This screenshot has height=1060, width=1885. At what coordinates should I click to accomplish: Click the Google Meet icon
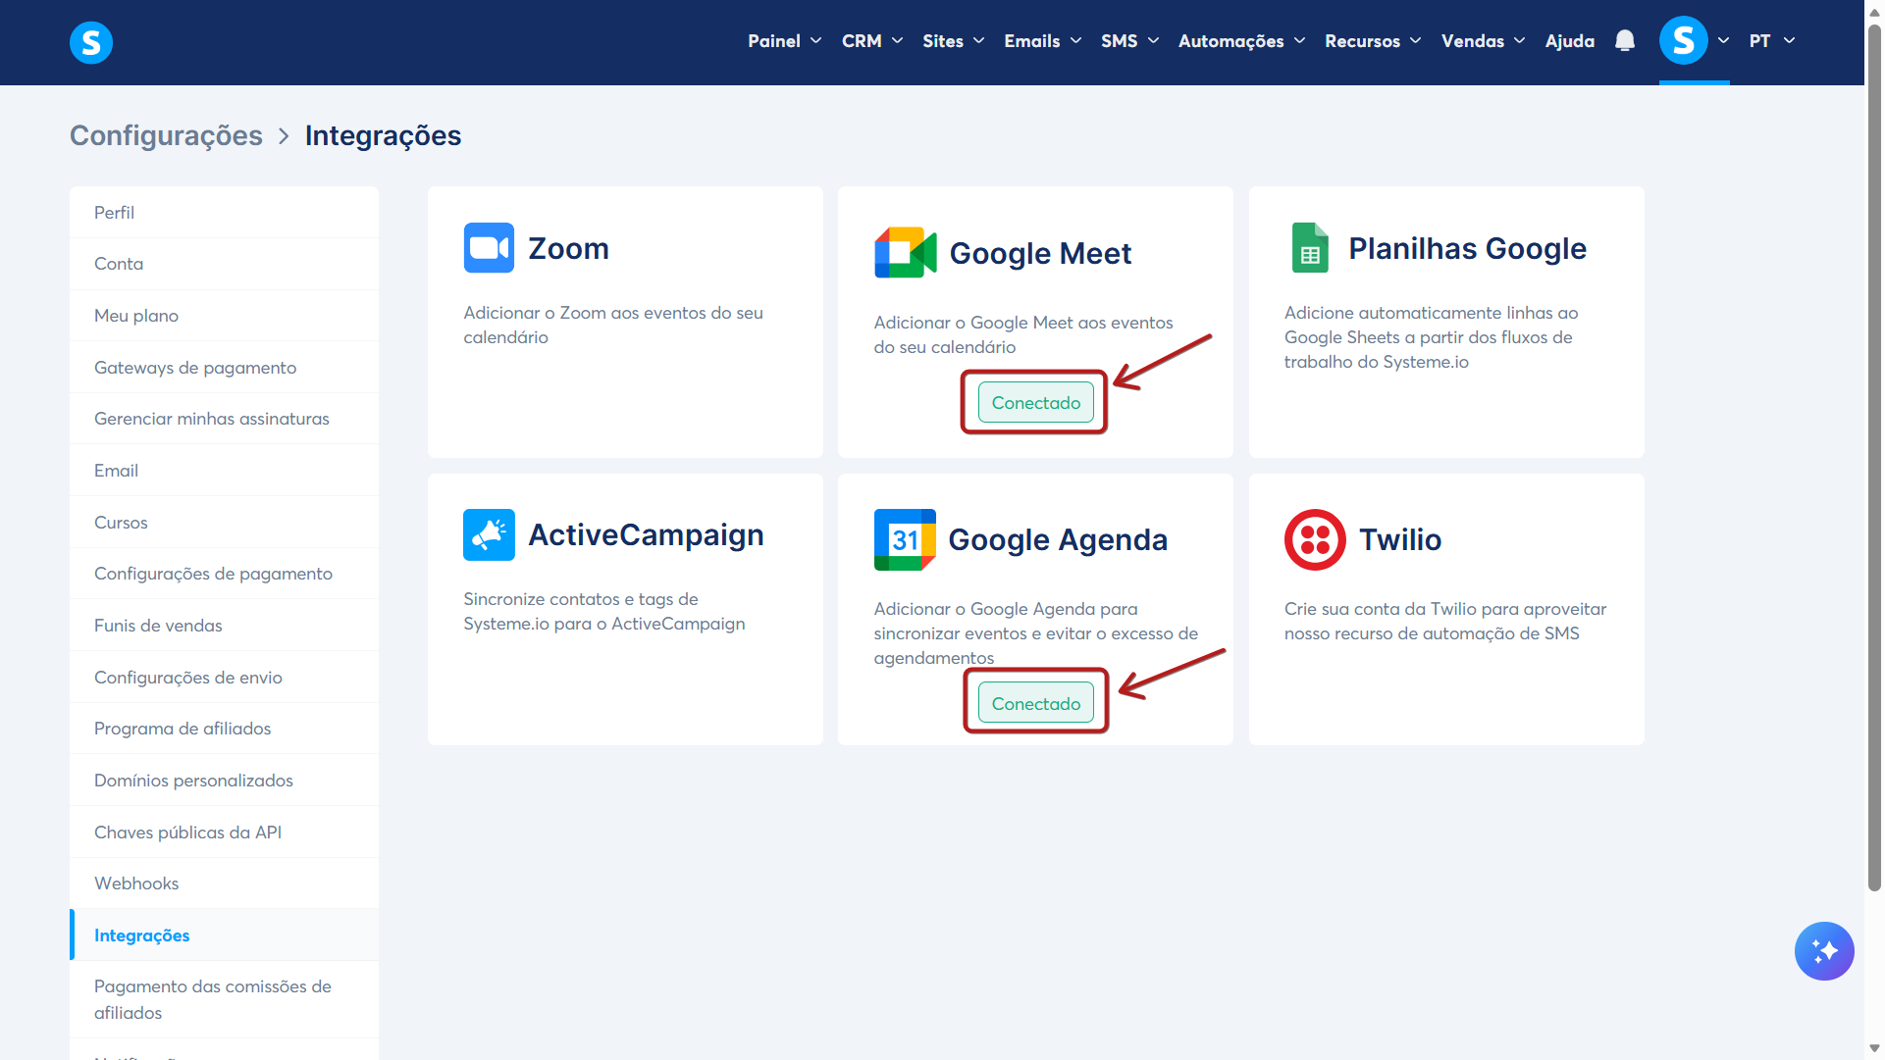pos(905,253)
